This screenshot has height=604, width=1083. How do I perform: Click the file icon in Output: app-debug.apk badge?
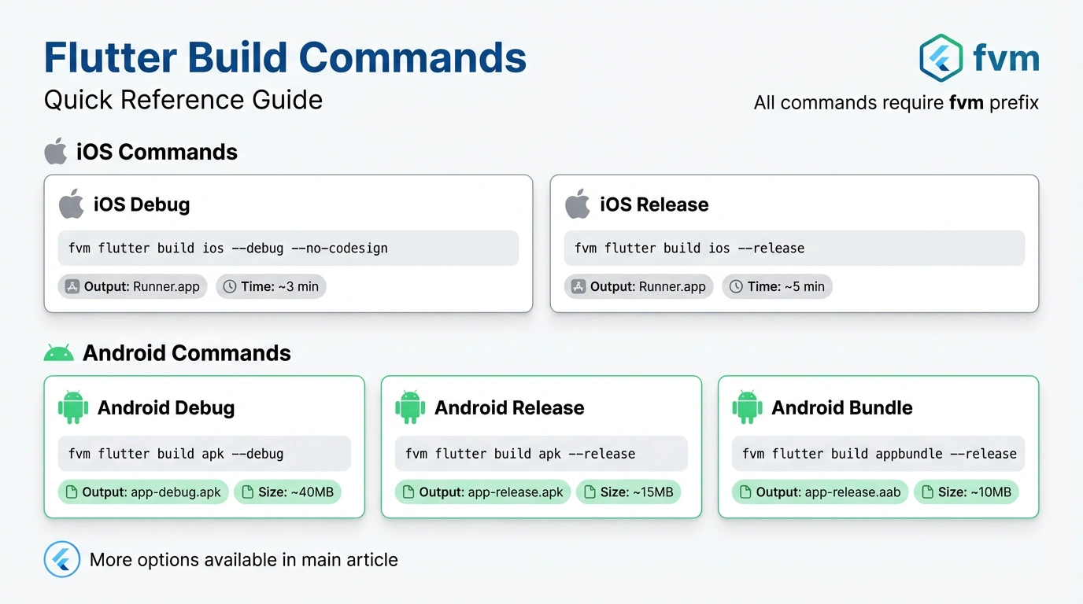coord(72,492)
